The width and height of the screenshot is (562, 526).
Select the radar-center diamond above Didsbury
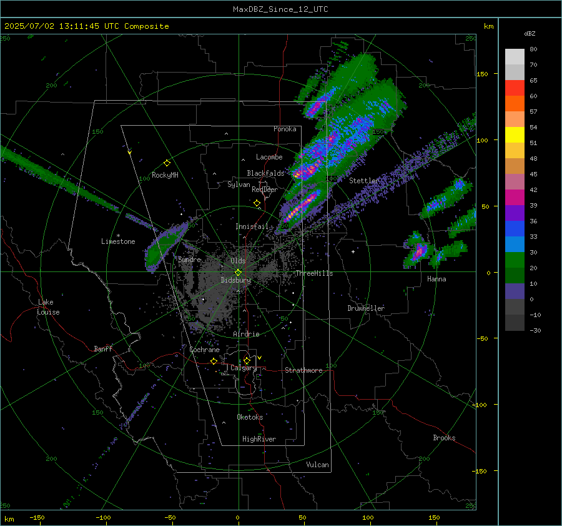click(238, 273)
